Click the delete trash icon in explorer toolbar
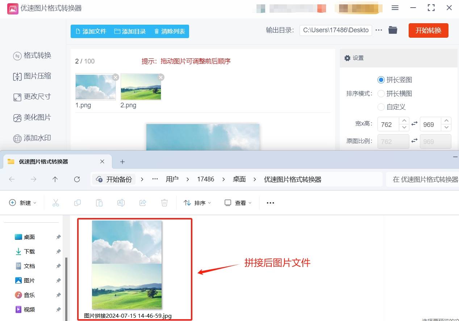The image size is (459, 321). [x=164, y=203]
